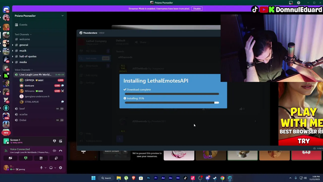Open the soundboard button
The height and width of the screenshot is (182, 323).
tap(56, 158)
